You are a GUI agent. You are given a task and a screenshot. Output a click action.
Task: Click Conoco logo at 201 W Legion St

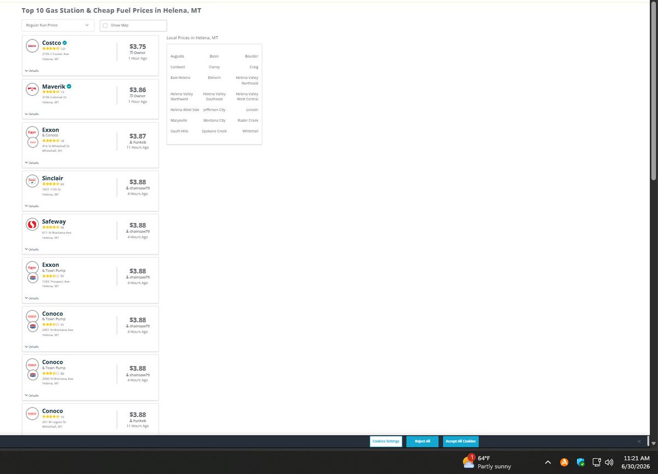click(32, 413)
